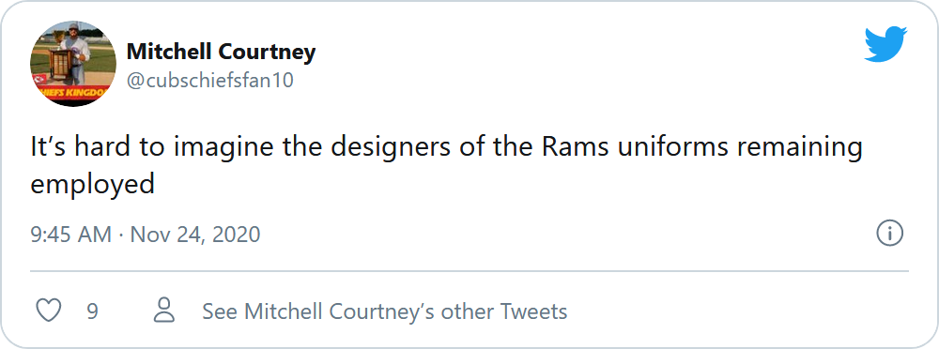Image resolution: width=939 pixels, height=349 pixels.
Task: Click the word "employed" in the tweet
Action: pos(93,185)
